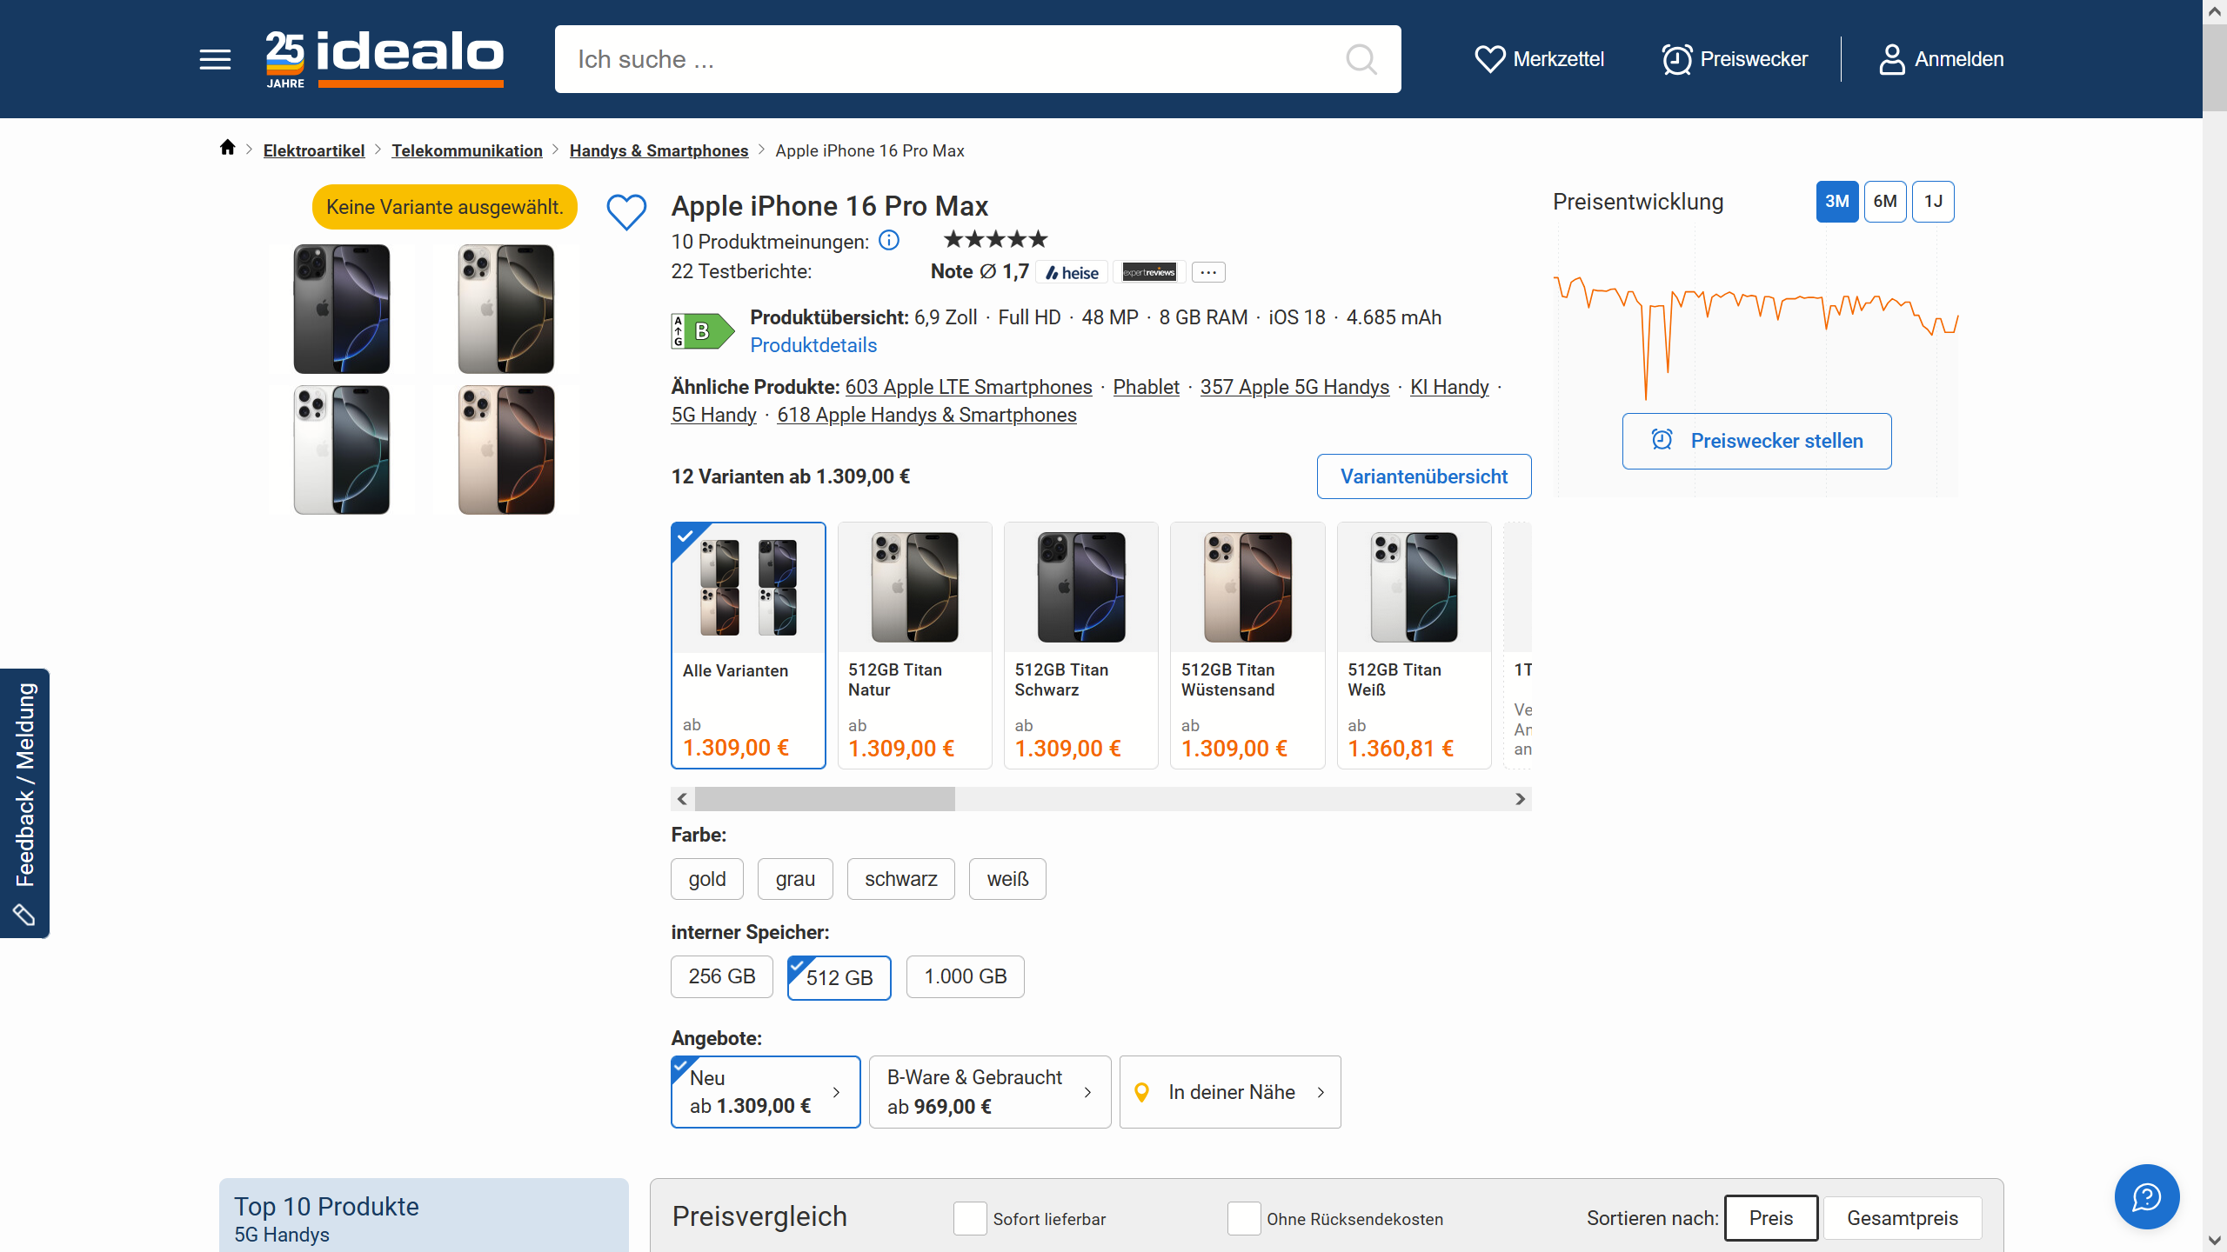The height and width of the screenshot is (1252, 2227).
Task: Choose 512GB Titan Wüstensand variant
Action: [1247, 645]
